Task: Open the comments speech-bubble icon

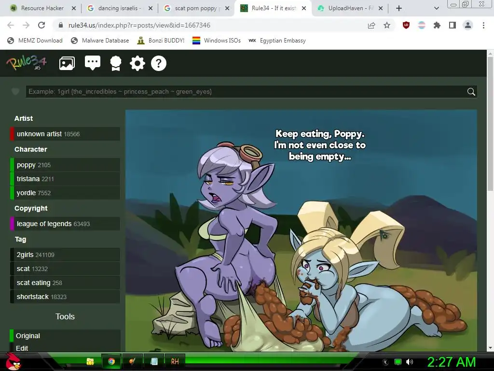Action: coord(93,63)
